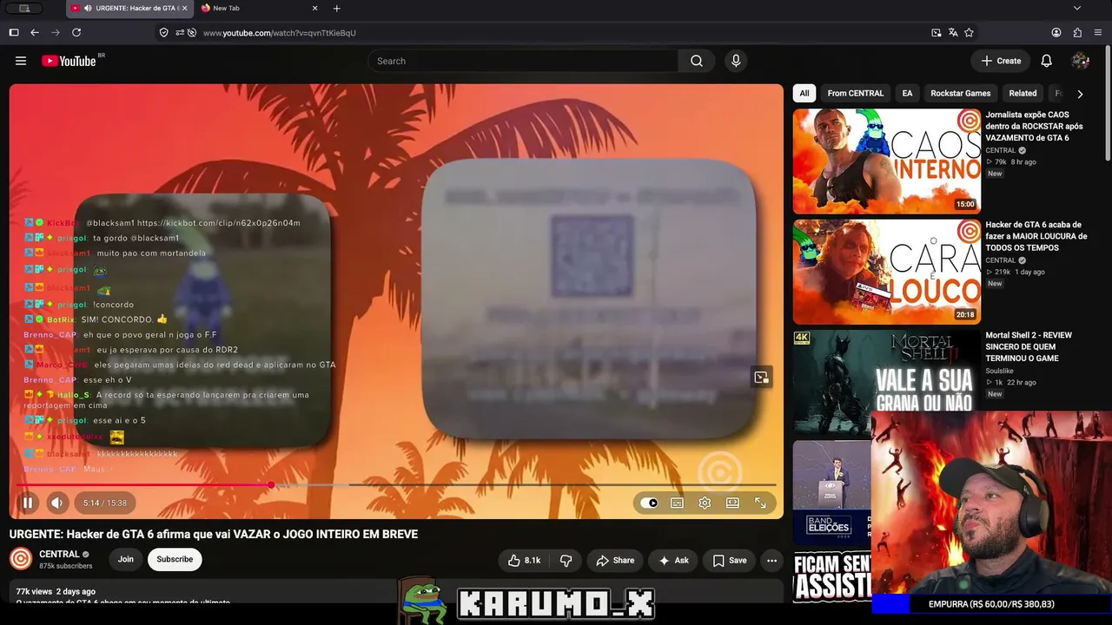Create new content with Create button

(1001, 61)
